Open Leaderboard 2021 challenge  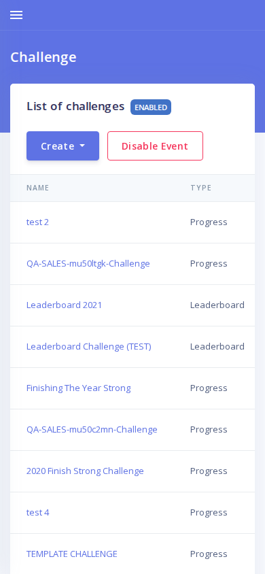65,305
